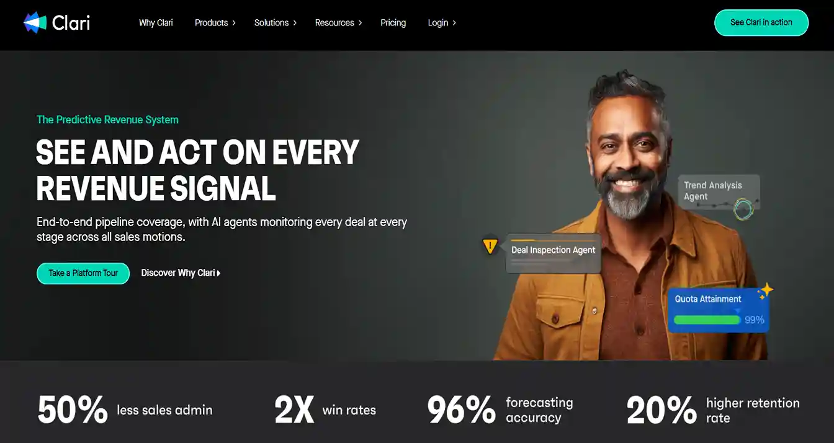Open the Why Clari menu item

[156, 23]
